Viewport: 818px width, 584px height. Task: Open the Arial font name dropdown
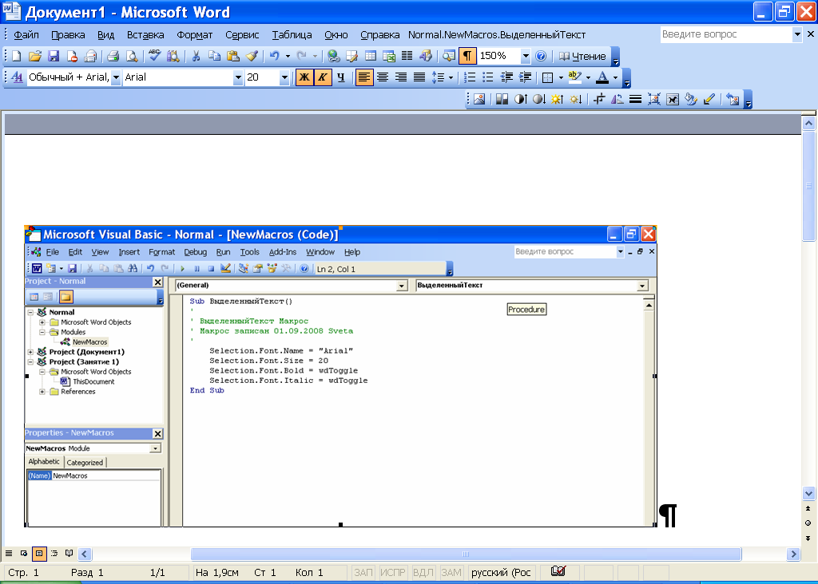238,77
